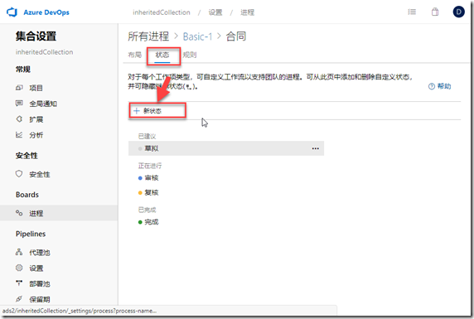Click the 保留期 rocket icon
Screen dimensions: 474x319
[19, 299]
